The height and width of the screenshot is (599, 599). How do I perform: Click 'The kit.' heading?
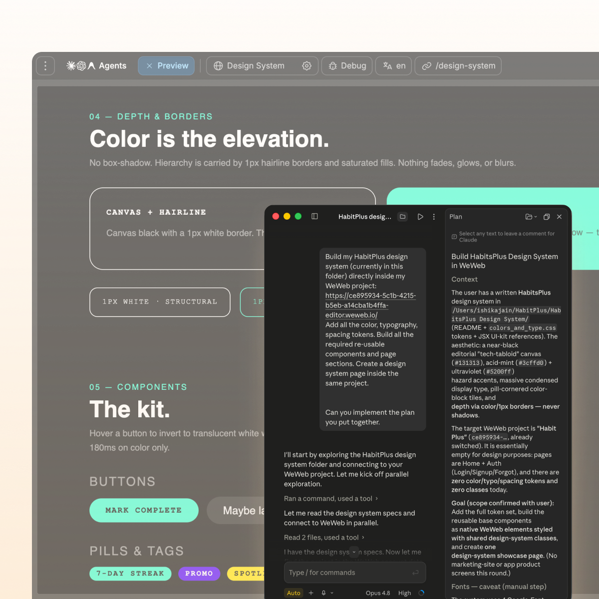(130, 409)
